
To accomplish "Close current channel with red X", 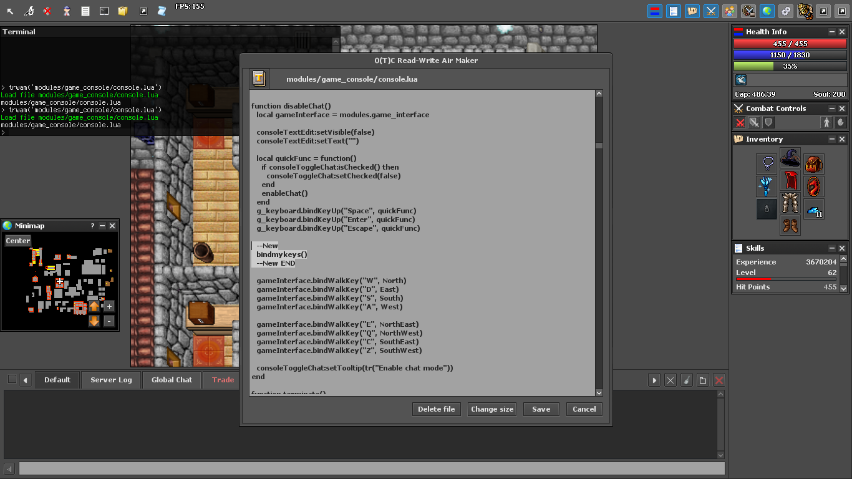I will pos(719,380).
